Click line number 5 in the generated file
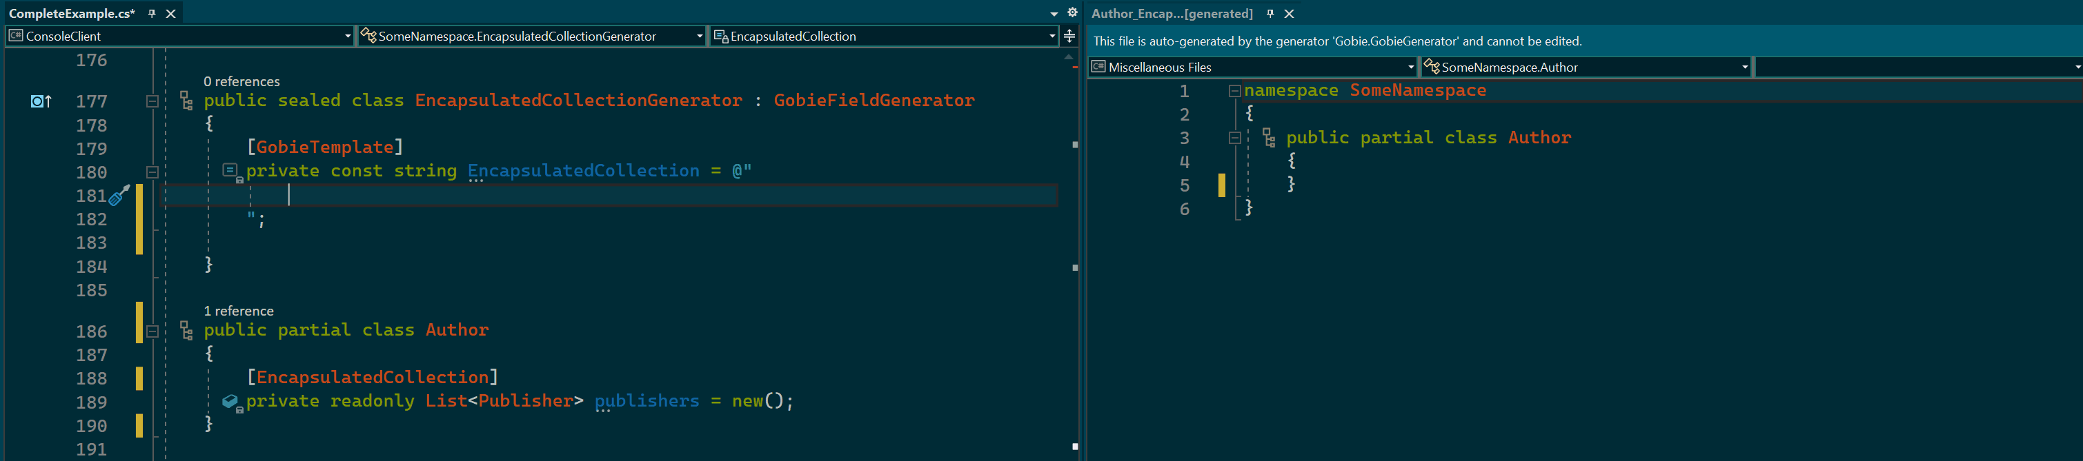The width and height of the screenshot is (2083, 461). 1185,185
